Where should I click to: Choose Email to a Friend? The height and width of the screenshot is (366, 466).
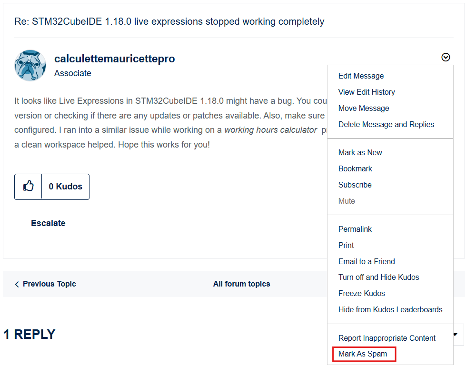367,262
